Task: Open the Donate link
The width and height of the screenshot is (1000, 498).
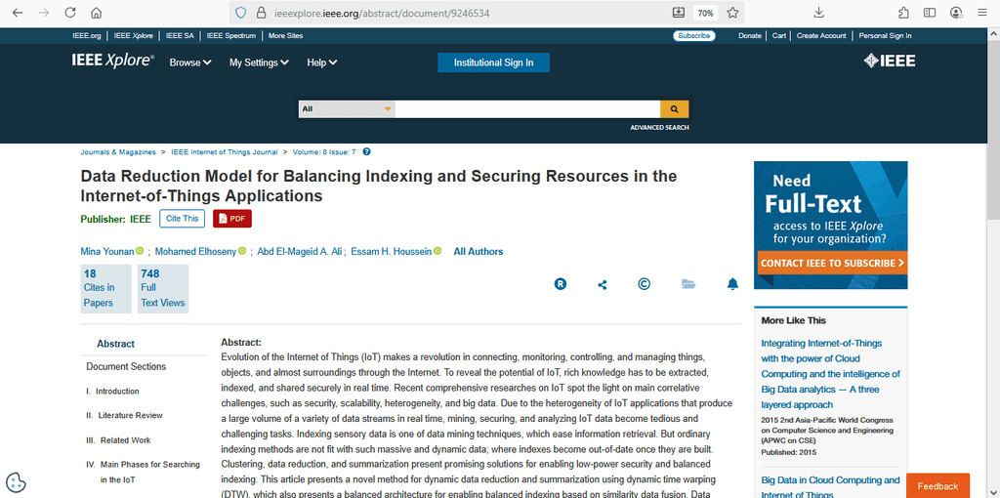Action: (x=750, y=36)
